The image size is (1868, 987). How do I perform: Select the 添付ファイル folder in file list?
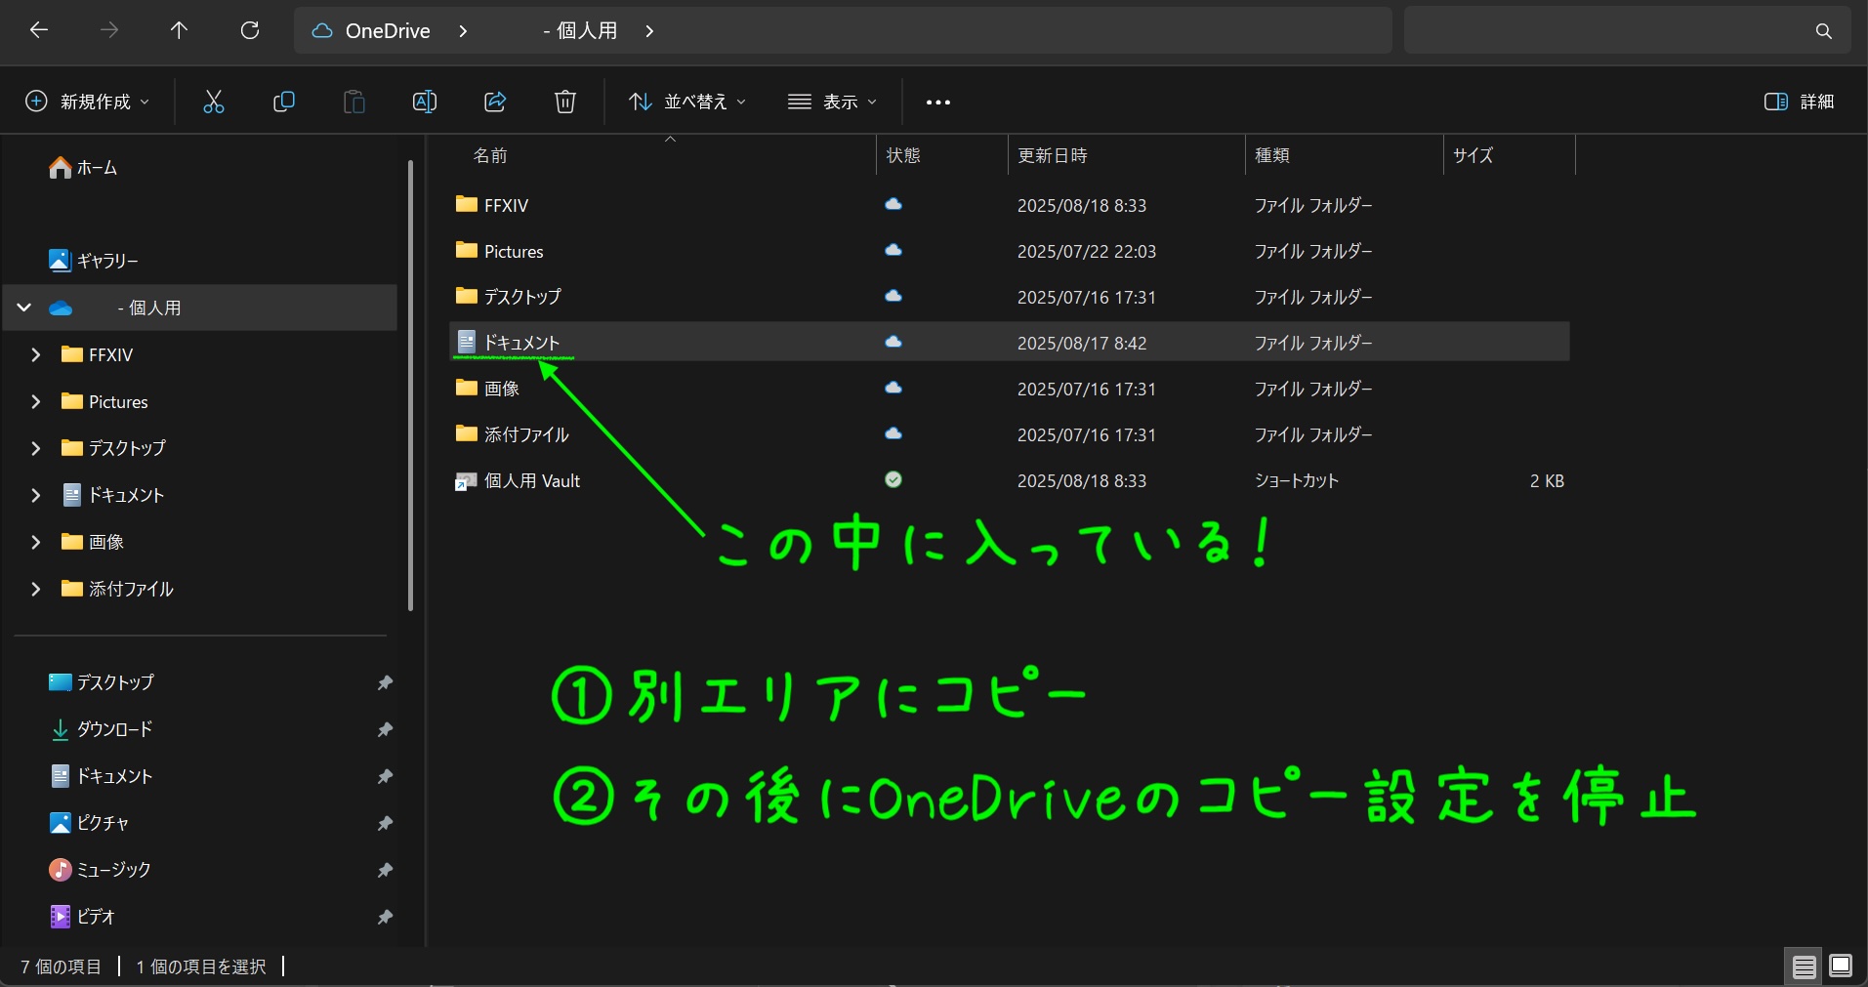(1010, 434)
